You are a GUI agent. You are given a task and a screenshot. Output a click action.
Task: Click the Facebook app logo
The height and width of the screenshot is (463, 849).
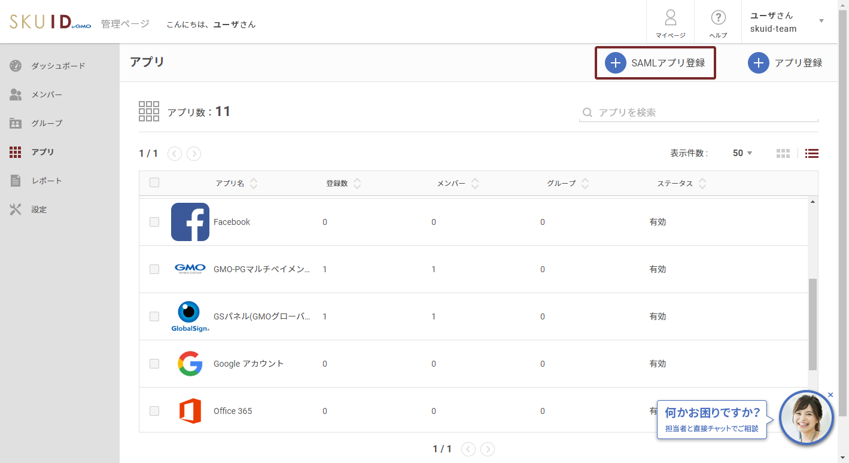click(190, 222)
